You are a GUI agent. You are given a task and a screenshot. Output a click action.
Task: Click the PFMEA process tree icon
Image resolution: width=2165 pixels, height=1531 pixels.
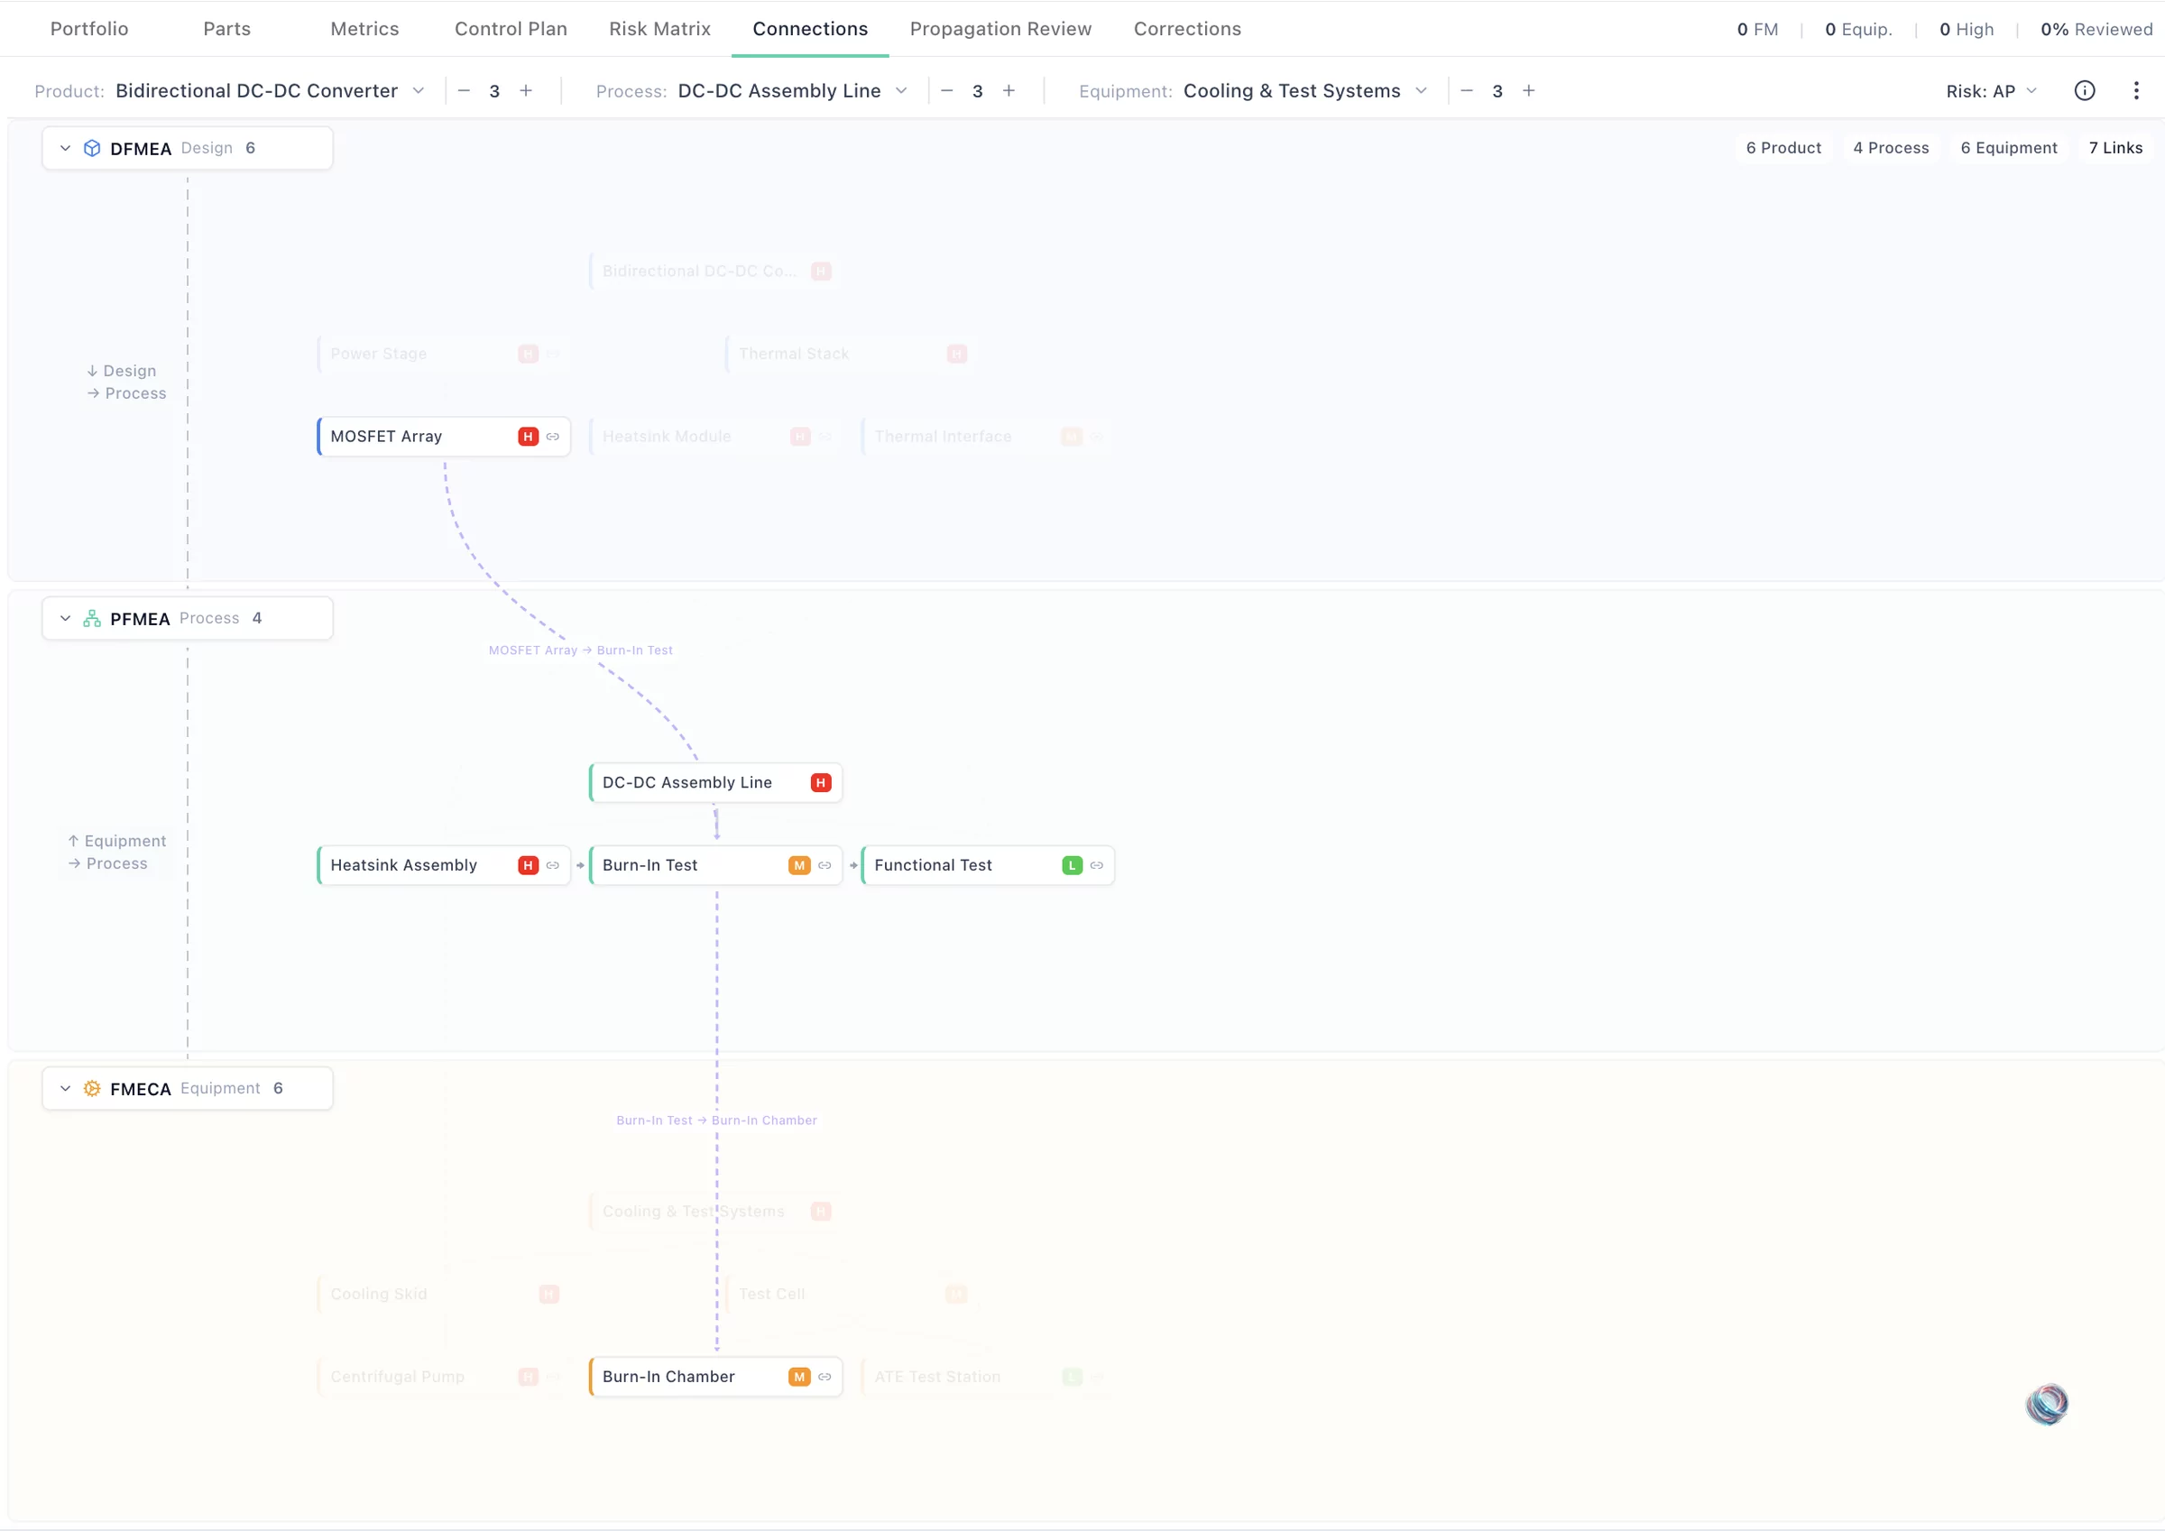click(x=91, y=618)
